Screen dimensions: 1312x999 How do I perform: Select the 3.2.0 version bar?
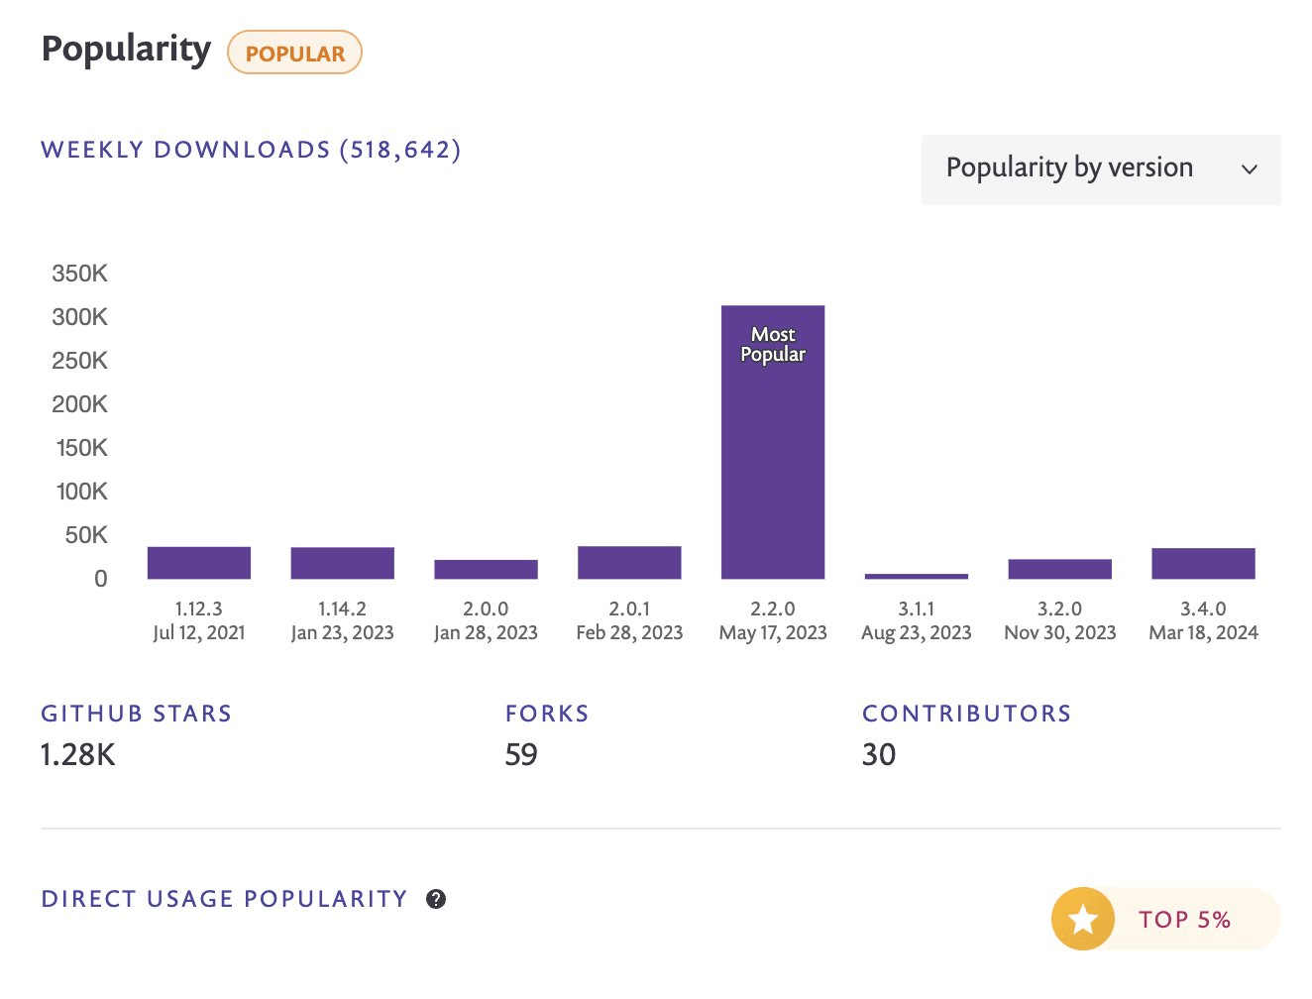1060,569
